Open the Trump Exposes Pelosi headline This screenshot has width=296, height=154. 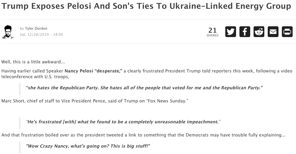[x=146, y=6]
